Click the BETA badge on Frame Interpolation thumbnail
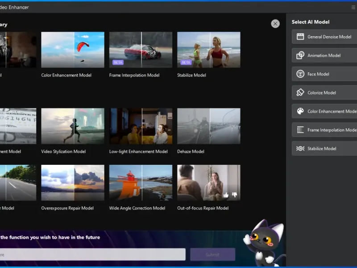 (x=118, y=62)
